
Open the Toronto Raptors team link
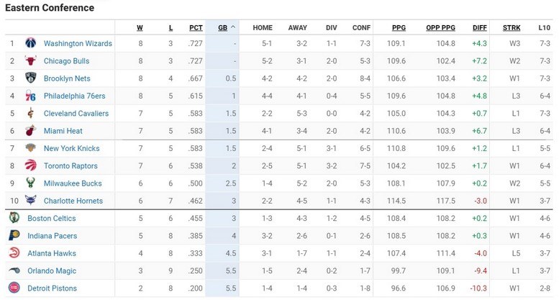tap(71, 166)
